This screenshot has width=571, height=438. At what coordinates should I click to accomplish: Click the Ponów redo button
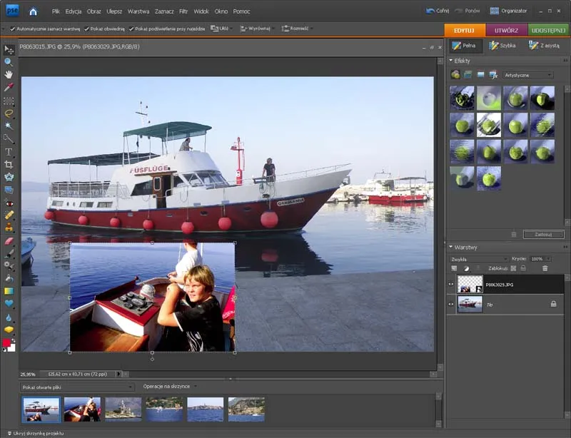468,11
